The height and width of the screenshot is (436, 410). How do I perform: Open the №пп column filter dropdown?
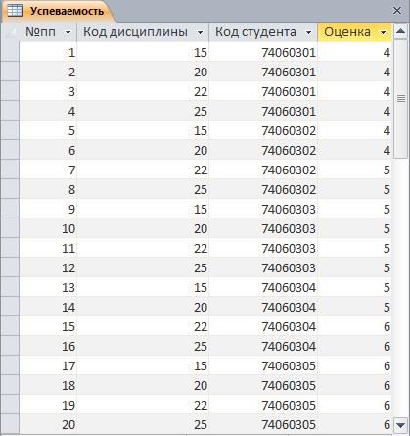68,32
